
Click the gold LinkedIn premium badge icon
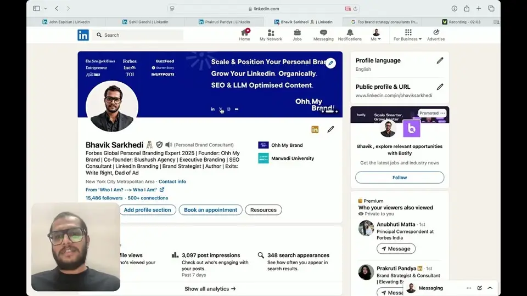click(315, 129)
